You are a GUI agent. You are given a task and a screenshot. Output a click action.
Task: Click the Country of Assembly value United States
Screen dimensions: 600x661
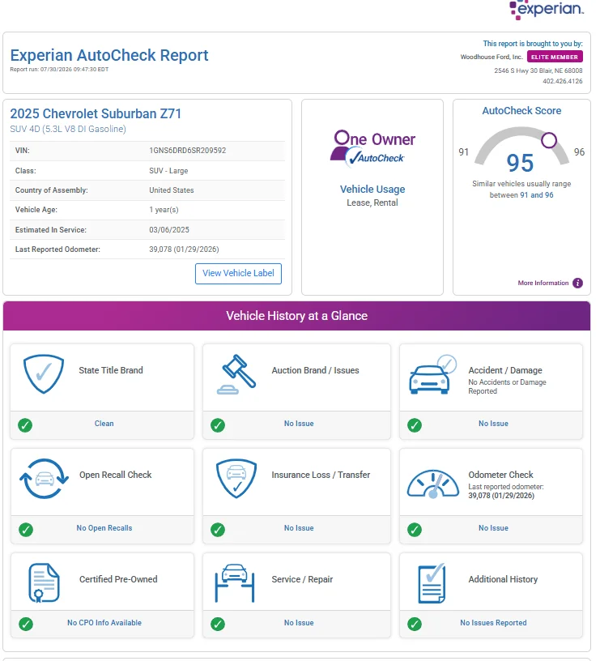pos(172,190)
